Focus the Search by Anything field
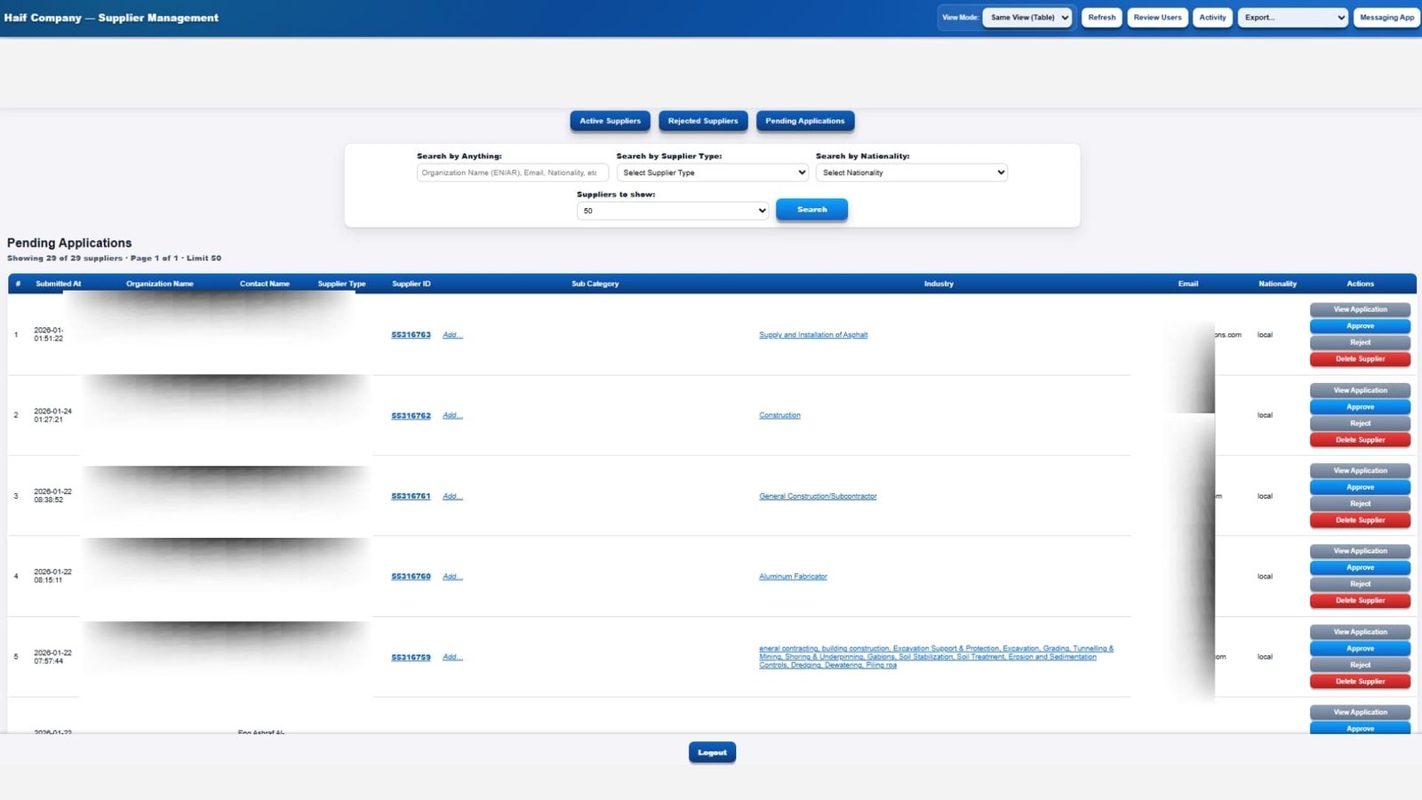1422x800 pixels. (512, 172)
